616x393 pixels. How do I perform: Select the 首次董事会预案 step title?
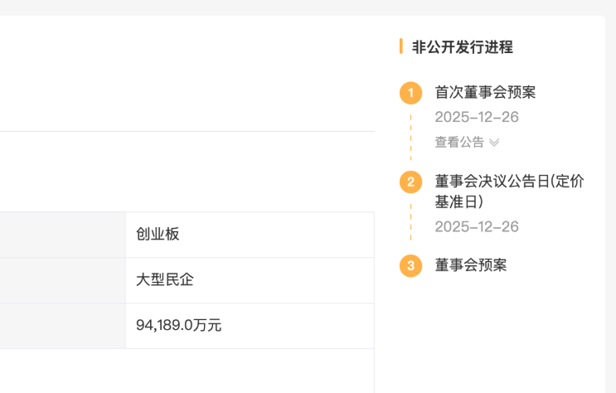(x=485, y=92)
